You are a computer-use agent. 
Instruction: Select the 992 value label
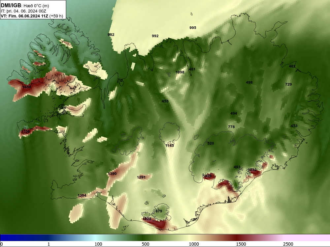tap(155, 36)
